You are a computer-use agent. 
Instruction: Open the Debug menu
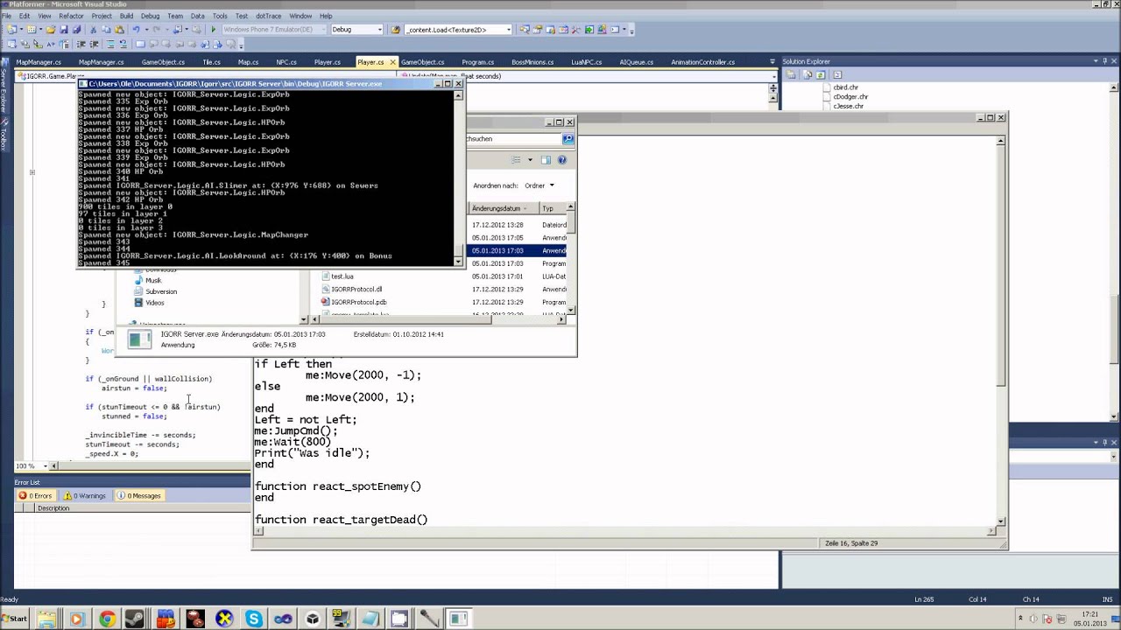(150, 16)
